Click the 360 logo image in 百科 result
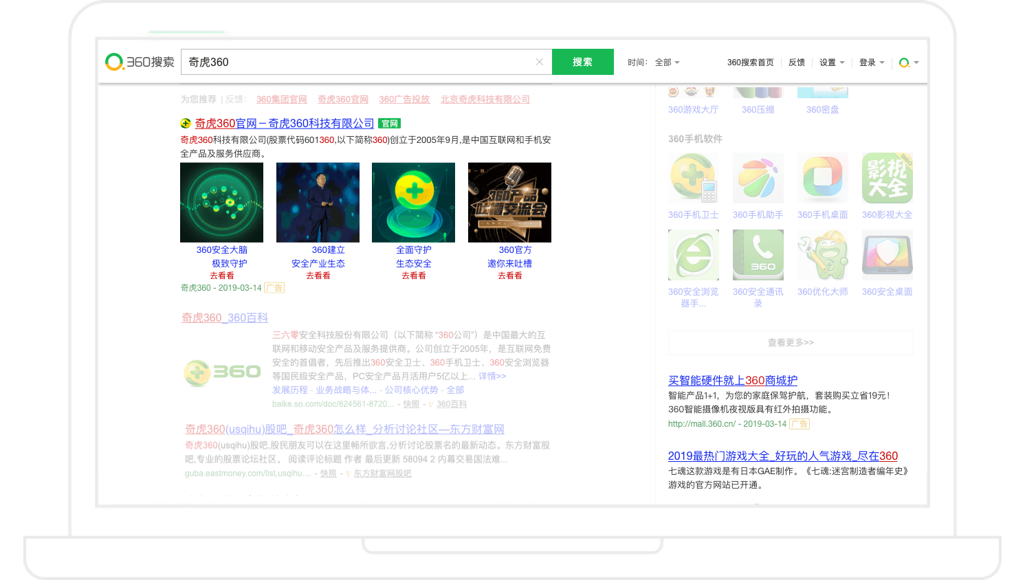1025x580 pixels. (222, 372)
